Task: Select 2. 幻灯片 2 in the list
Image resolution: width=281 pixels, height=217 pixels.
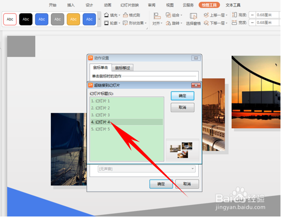Action: coord(127,108)
